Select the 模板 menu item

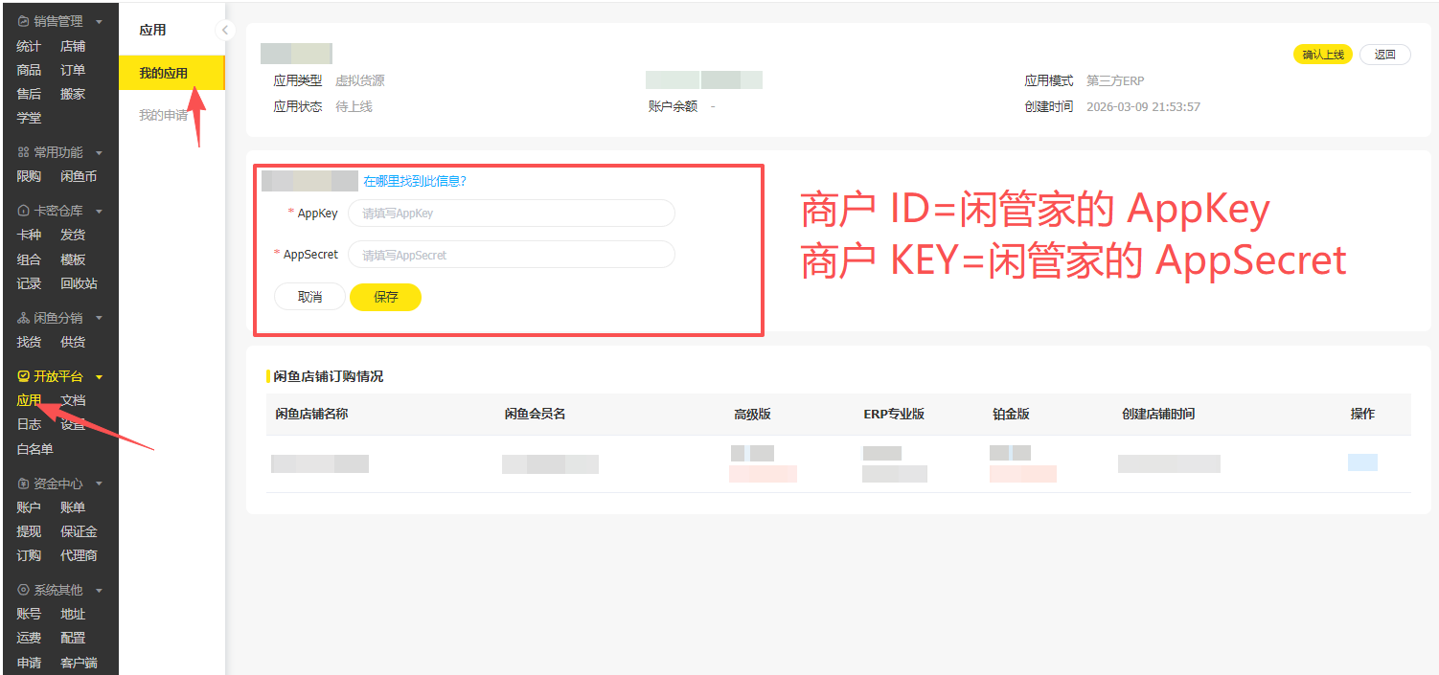[73, 259]
